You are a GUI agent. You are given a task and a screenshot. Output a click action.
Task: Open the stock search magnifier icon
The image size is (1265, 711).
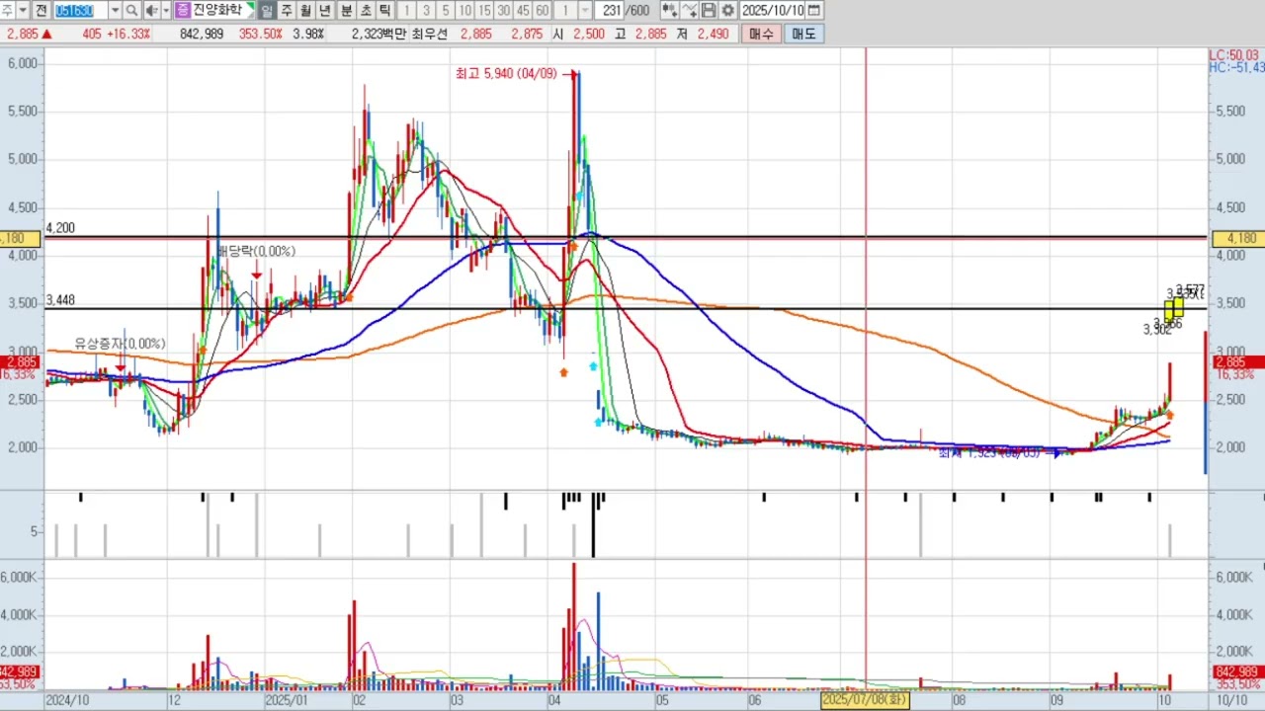tap(131, 10)
